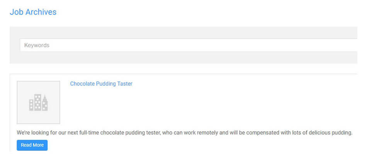Click the placeholder buildings icon beside job title
367x154 pixels.
(38, 102)
